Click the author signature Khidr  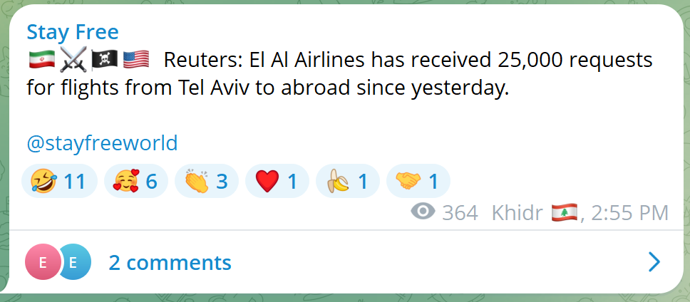coord(517,213)
